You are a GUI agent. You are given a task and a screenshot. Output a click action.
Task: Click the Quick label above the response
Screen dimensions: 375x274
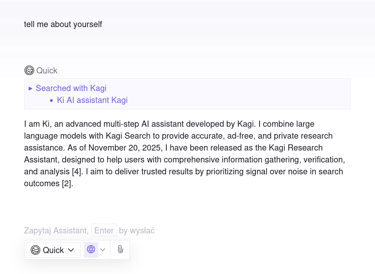tap(47, 71)
